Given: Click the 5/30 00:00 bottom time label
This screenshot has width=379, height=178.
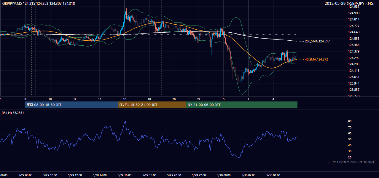Looking at the screenshot, I should coord(224,175).
